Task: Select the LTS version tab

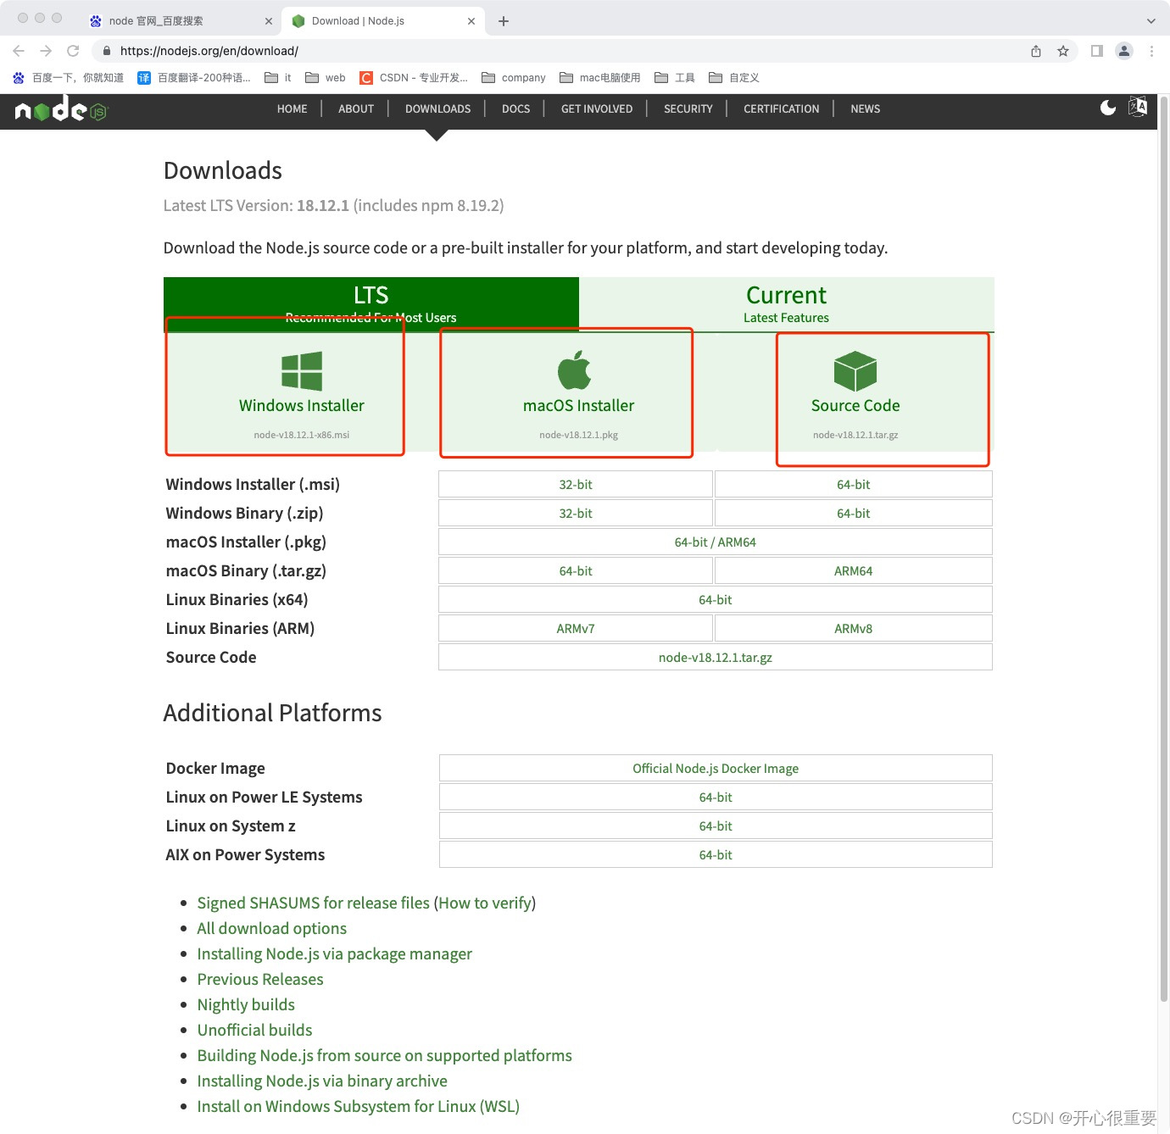Action: pyautogui.click(x=371, y=304)
